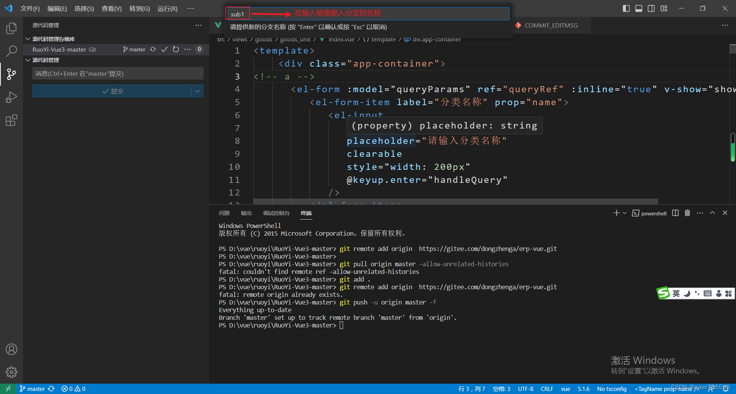Select the powershell terminal label

(x=649, y=213)
